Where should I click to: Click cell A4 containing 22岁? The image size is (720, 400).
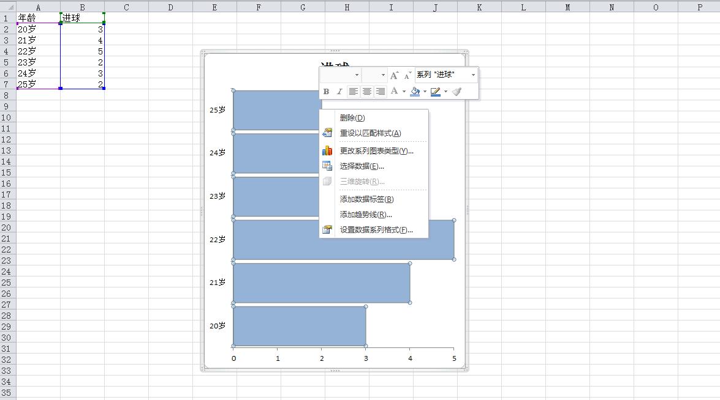coord(38,51)
